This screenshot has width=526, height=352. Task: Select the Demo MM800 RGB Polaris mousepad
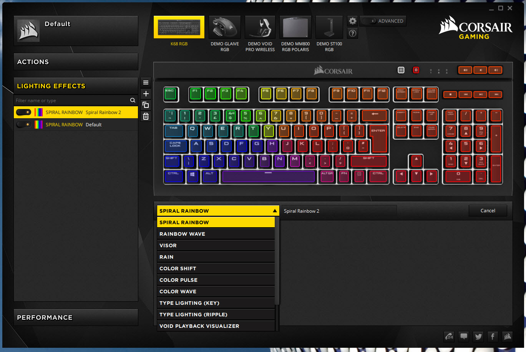coord(295,27)
